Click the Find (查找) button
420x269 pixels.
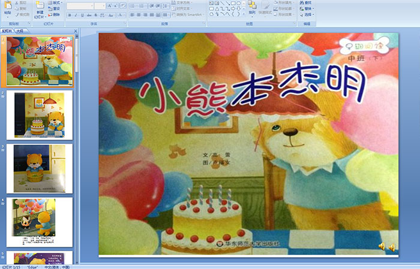[x=305, y=2]
